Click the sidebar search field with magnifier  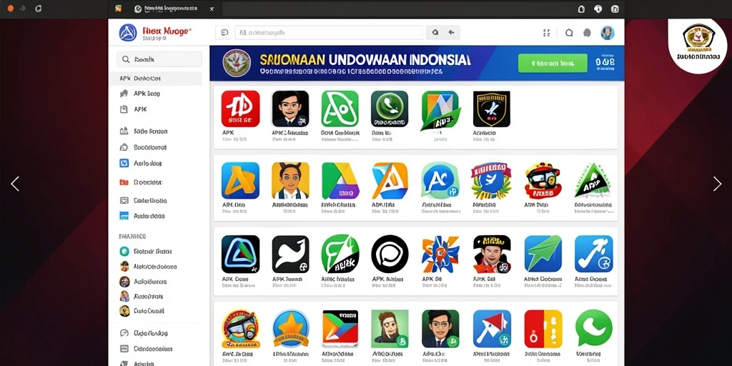[159, 59]
